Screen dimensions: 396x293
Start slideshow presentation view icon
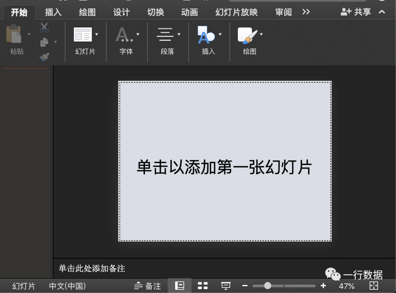[226, 286]
